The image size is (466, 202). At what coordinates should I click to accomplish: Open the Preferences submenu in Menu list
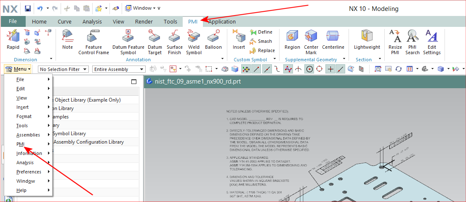(x=29, y=172)
